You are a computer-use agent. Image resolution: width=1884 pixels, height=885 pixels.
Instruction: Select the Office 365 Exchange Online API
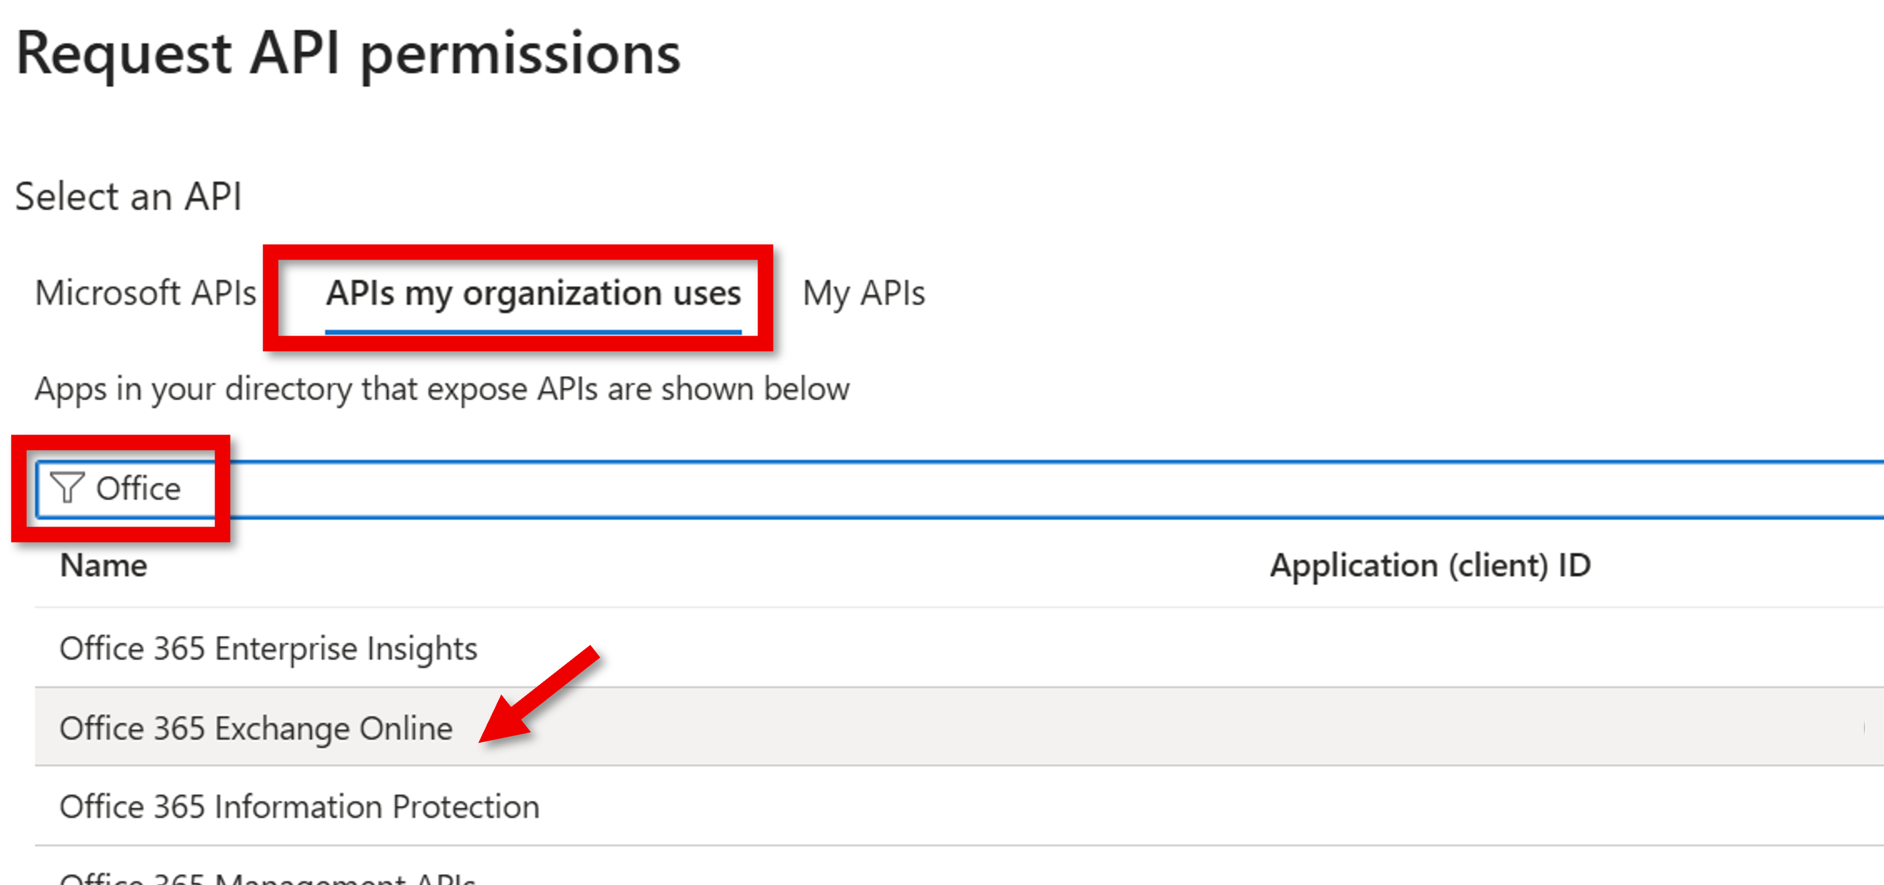point(256,727)
